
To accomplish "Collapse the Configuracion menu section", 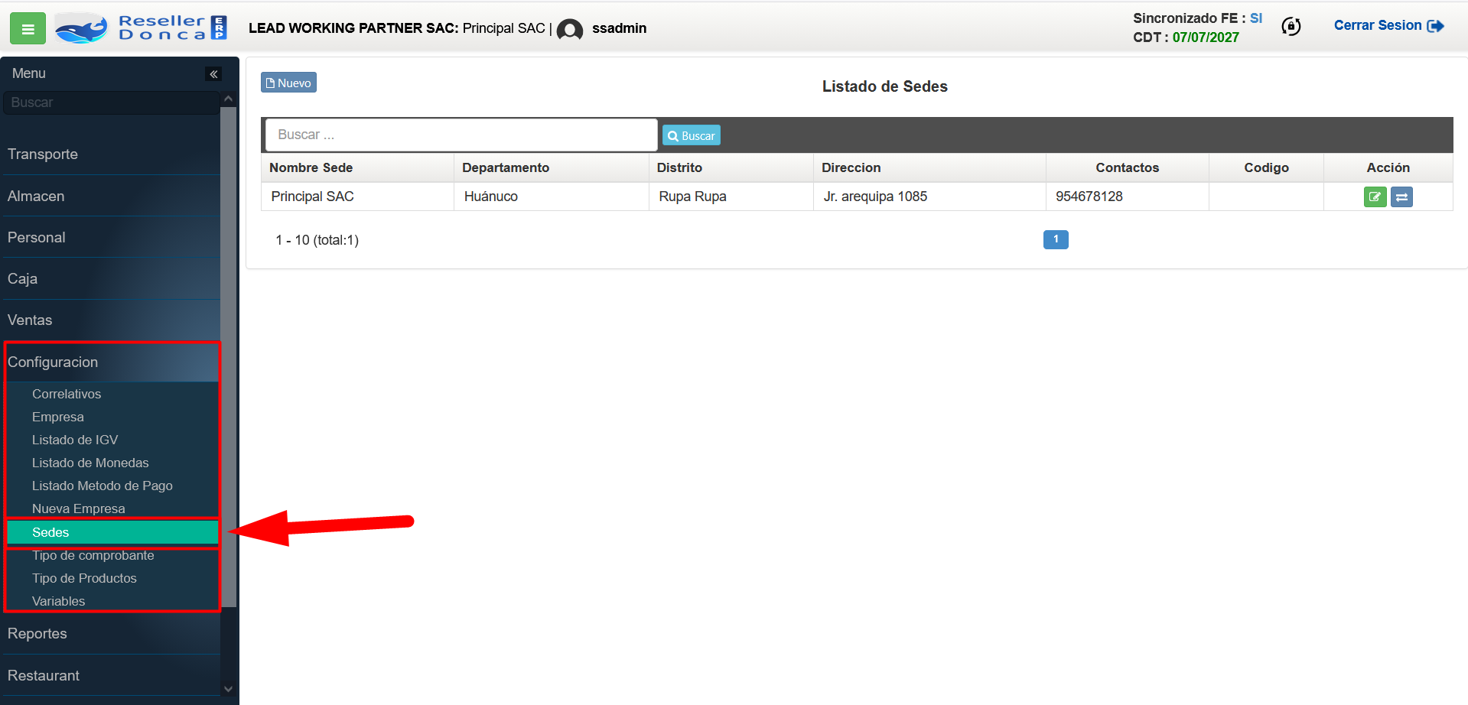I will click(53, 362).
